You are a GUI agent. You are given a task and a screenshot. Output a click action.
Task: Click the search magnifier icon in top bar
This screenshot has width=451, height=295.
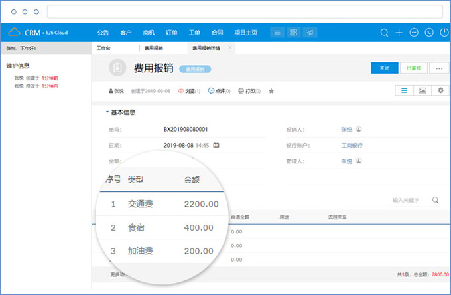(x=384, y=32)
